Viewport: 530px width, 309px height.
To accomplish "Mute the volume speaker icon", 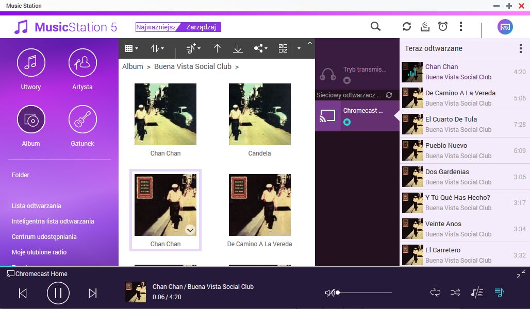I will 329,293.
